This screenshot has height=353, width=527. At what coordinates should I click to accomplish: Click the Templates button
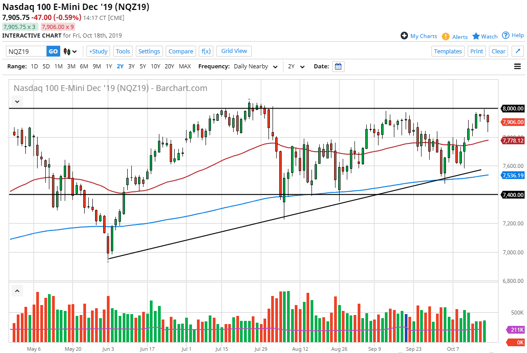pos(448,51)
